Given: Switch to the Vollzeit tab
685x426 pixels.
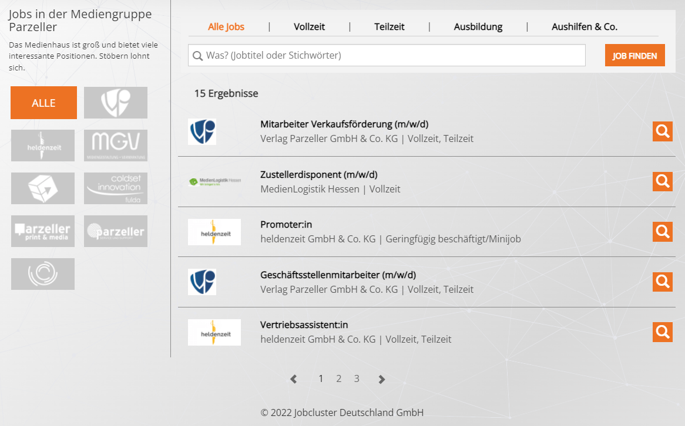Looking at the screenshot, I should tap(309, 27).
